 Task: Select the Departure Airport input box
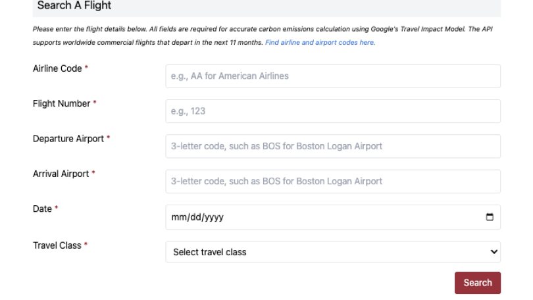pos(332,146)
